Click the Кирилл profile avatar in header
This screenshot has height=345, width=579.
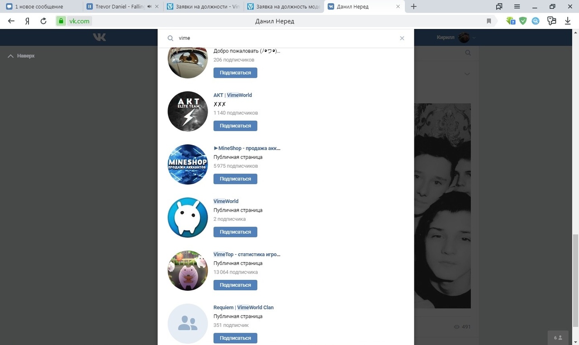(464, 38)
